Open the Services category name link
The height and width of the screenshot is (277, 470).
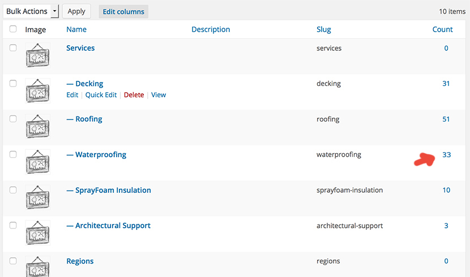coord(80,48)
